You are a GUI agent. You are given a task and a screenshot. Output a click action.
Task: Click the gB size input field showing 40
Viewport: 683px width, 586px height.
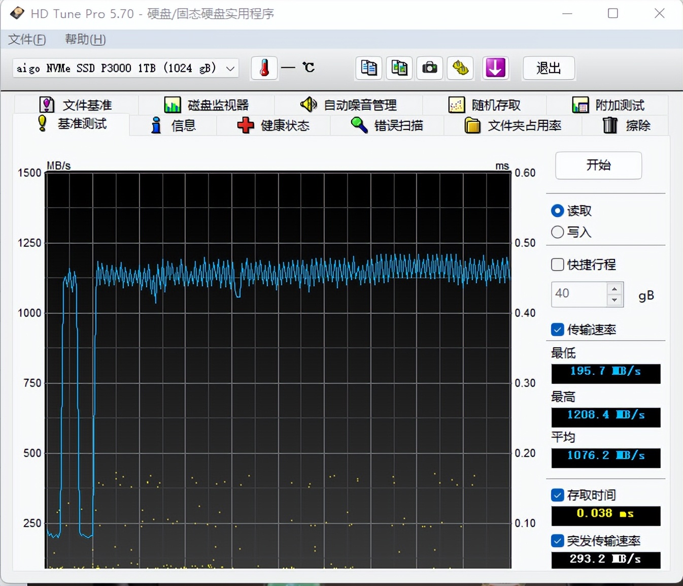pos(579,294)
